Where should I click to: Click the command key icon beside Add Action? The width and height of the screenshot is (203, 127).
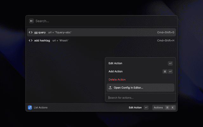tap(165, 71)
